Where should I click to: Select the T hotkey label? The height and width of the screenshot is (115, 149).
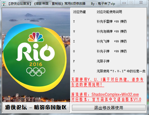(74, 71)
